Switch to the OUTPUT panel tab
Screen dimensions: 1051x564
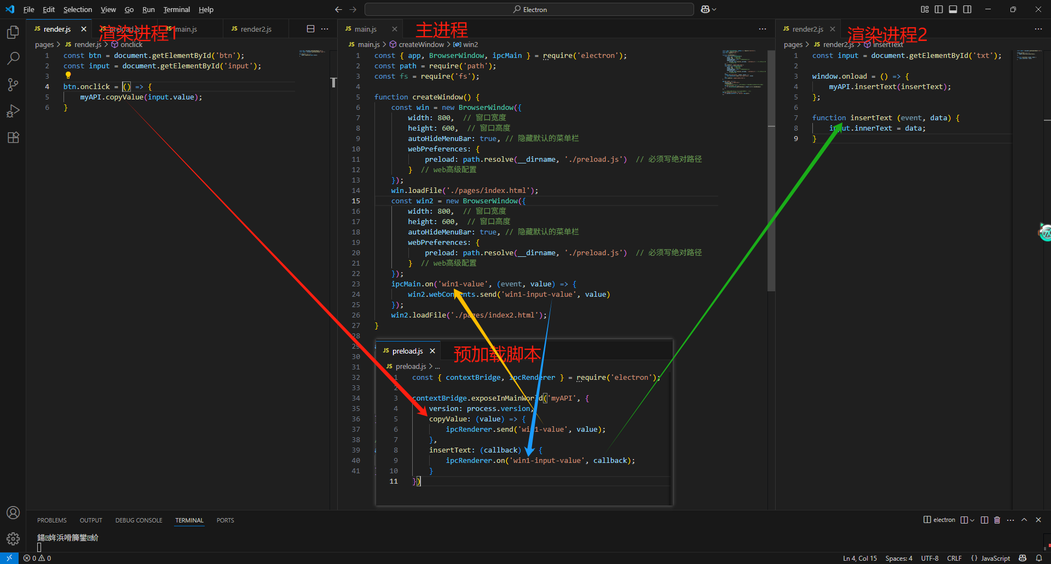[x=91, y=520]
